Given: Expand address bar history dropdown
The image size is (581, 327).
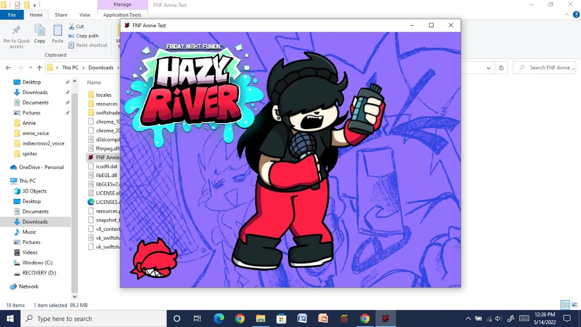Looking at the screenshot, I should coord(488,68).
